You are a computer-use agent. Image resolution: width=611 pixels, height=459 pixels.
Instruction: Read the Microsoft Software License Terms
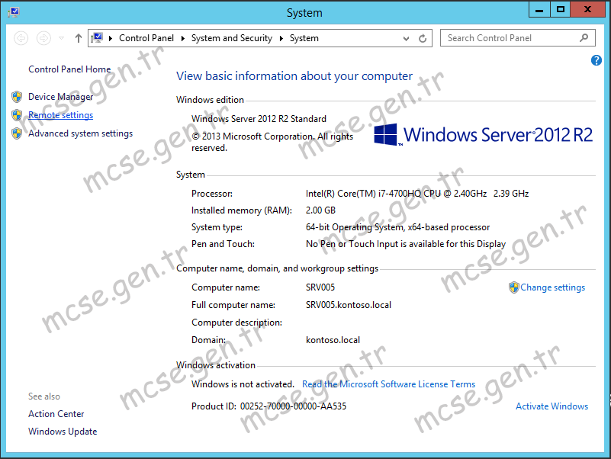[x=388, y=384]
